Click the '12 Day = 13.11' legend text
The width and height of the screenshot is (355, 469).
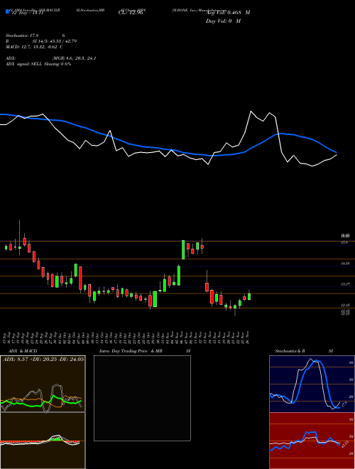26,13
